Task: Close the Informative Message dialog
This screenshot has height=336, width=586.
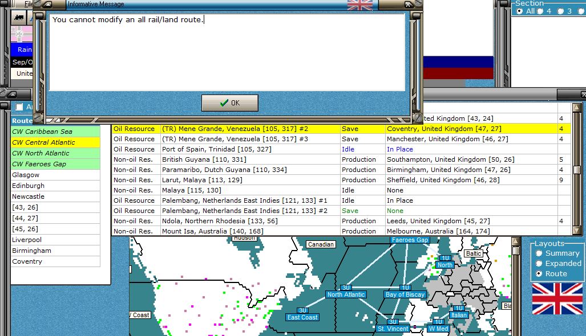Action: coord(408,5)
